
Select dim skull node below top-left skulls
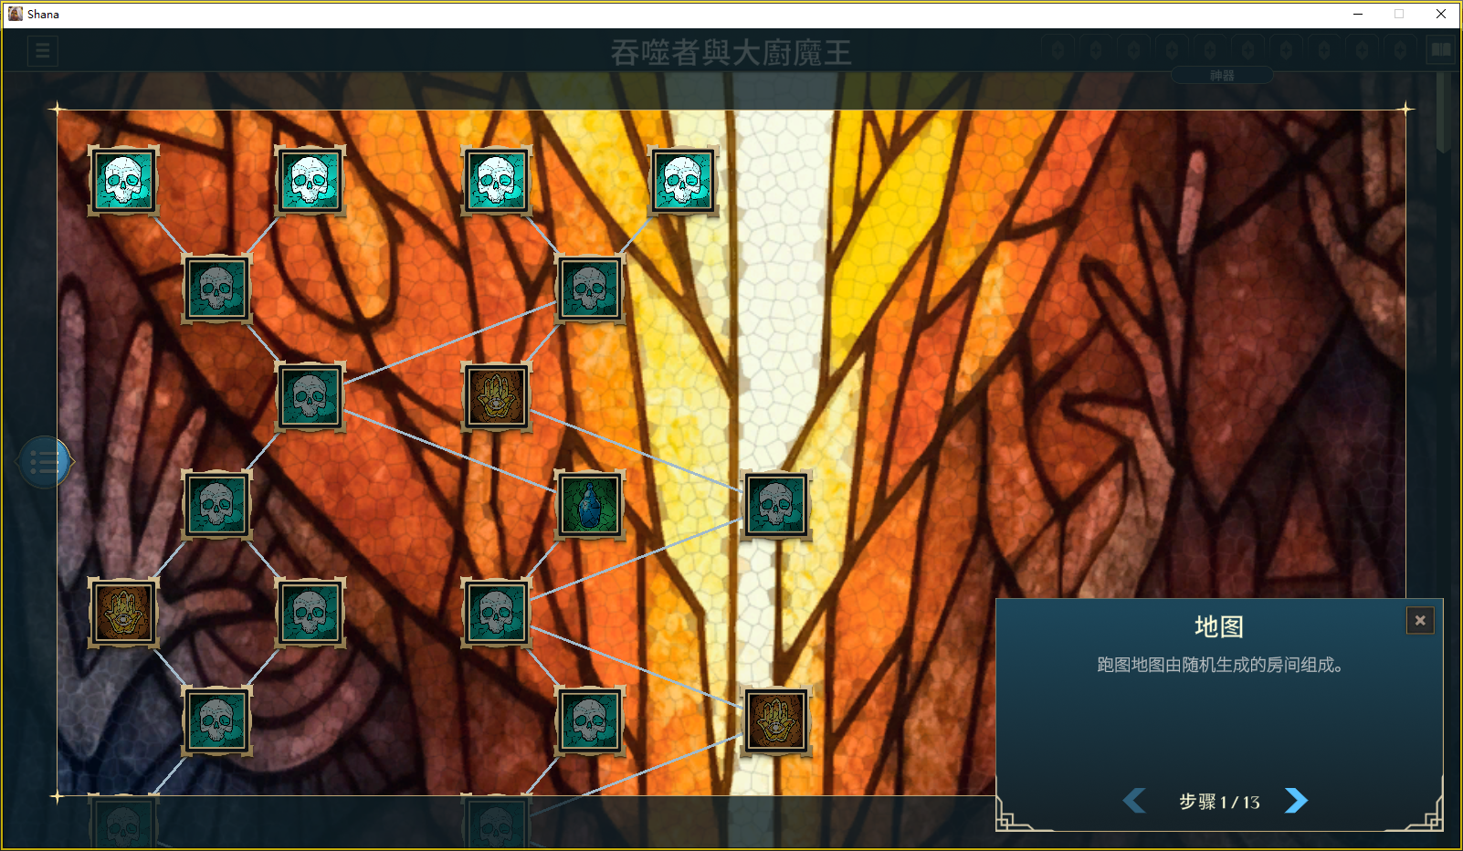coord(216,289)
